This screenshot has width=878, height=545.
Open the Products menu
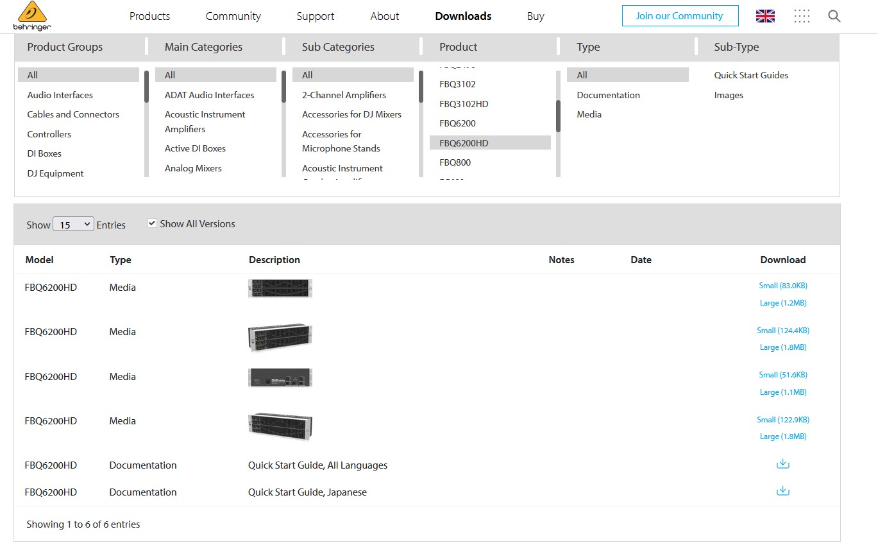click(149, 16)
